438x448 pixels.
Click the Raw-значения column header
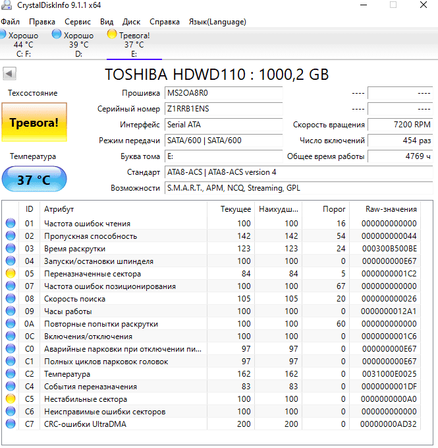(391, 209)
